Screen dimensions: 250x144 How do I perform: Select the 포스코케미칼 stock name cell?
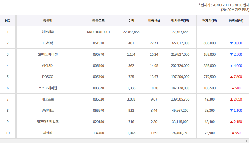pyautogui.click(x=48, y=88)
